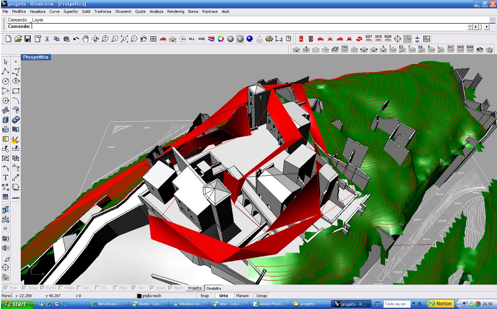Click the Undo arrow icon
Image resolution: width=497 pixels, height=309 pixels.
[76, 39]
